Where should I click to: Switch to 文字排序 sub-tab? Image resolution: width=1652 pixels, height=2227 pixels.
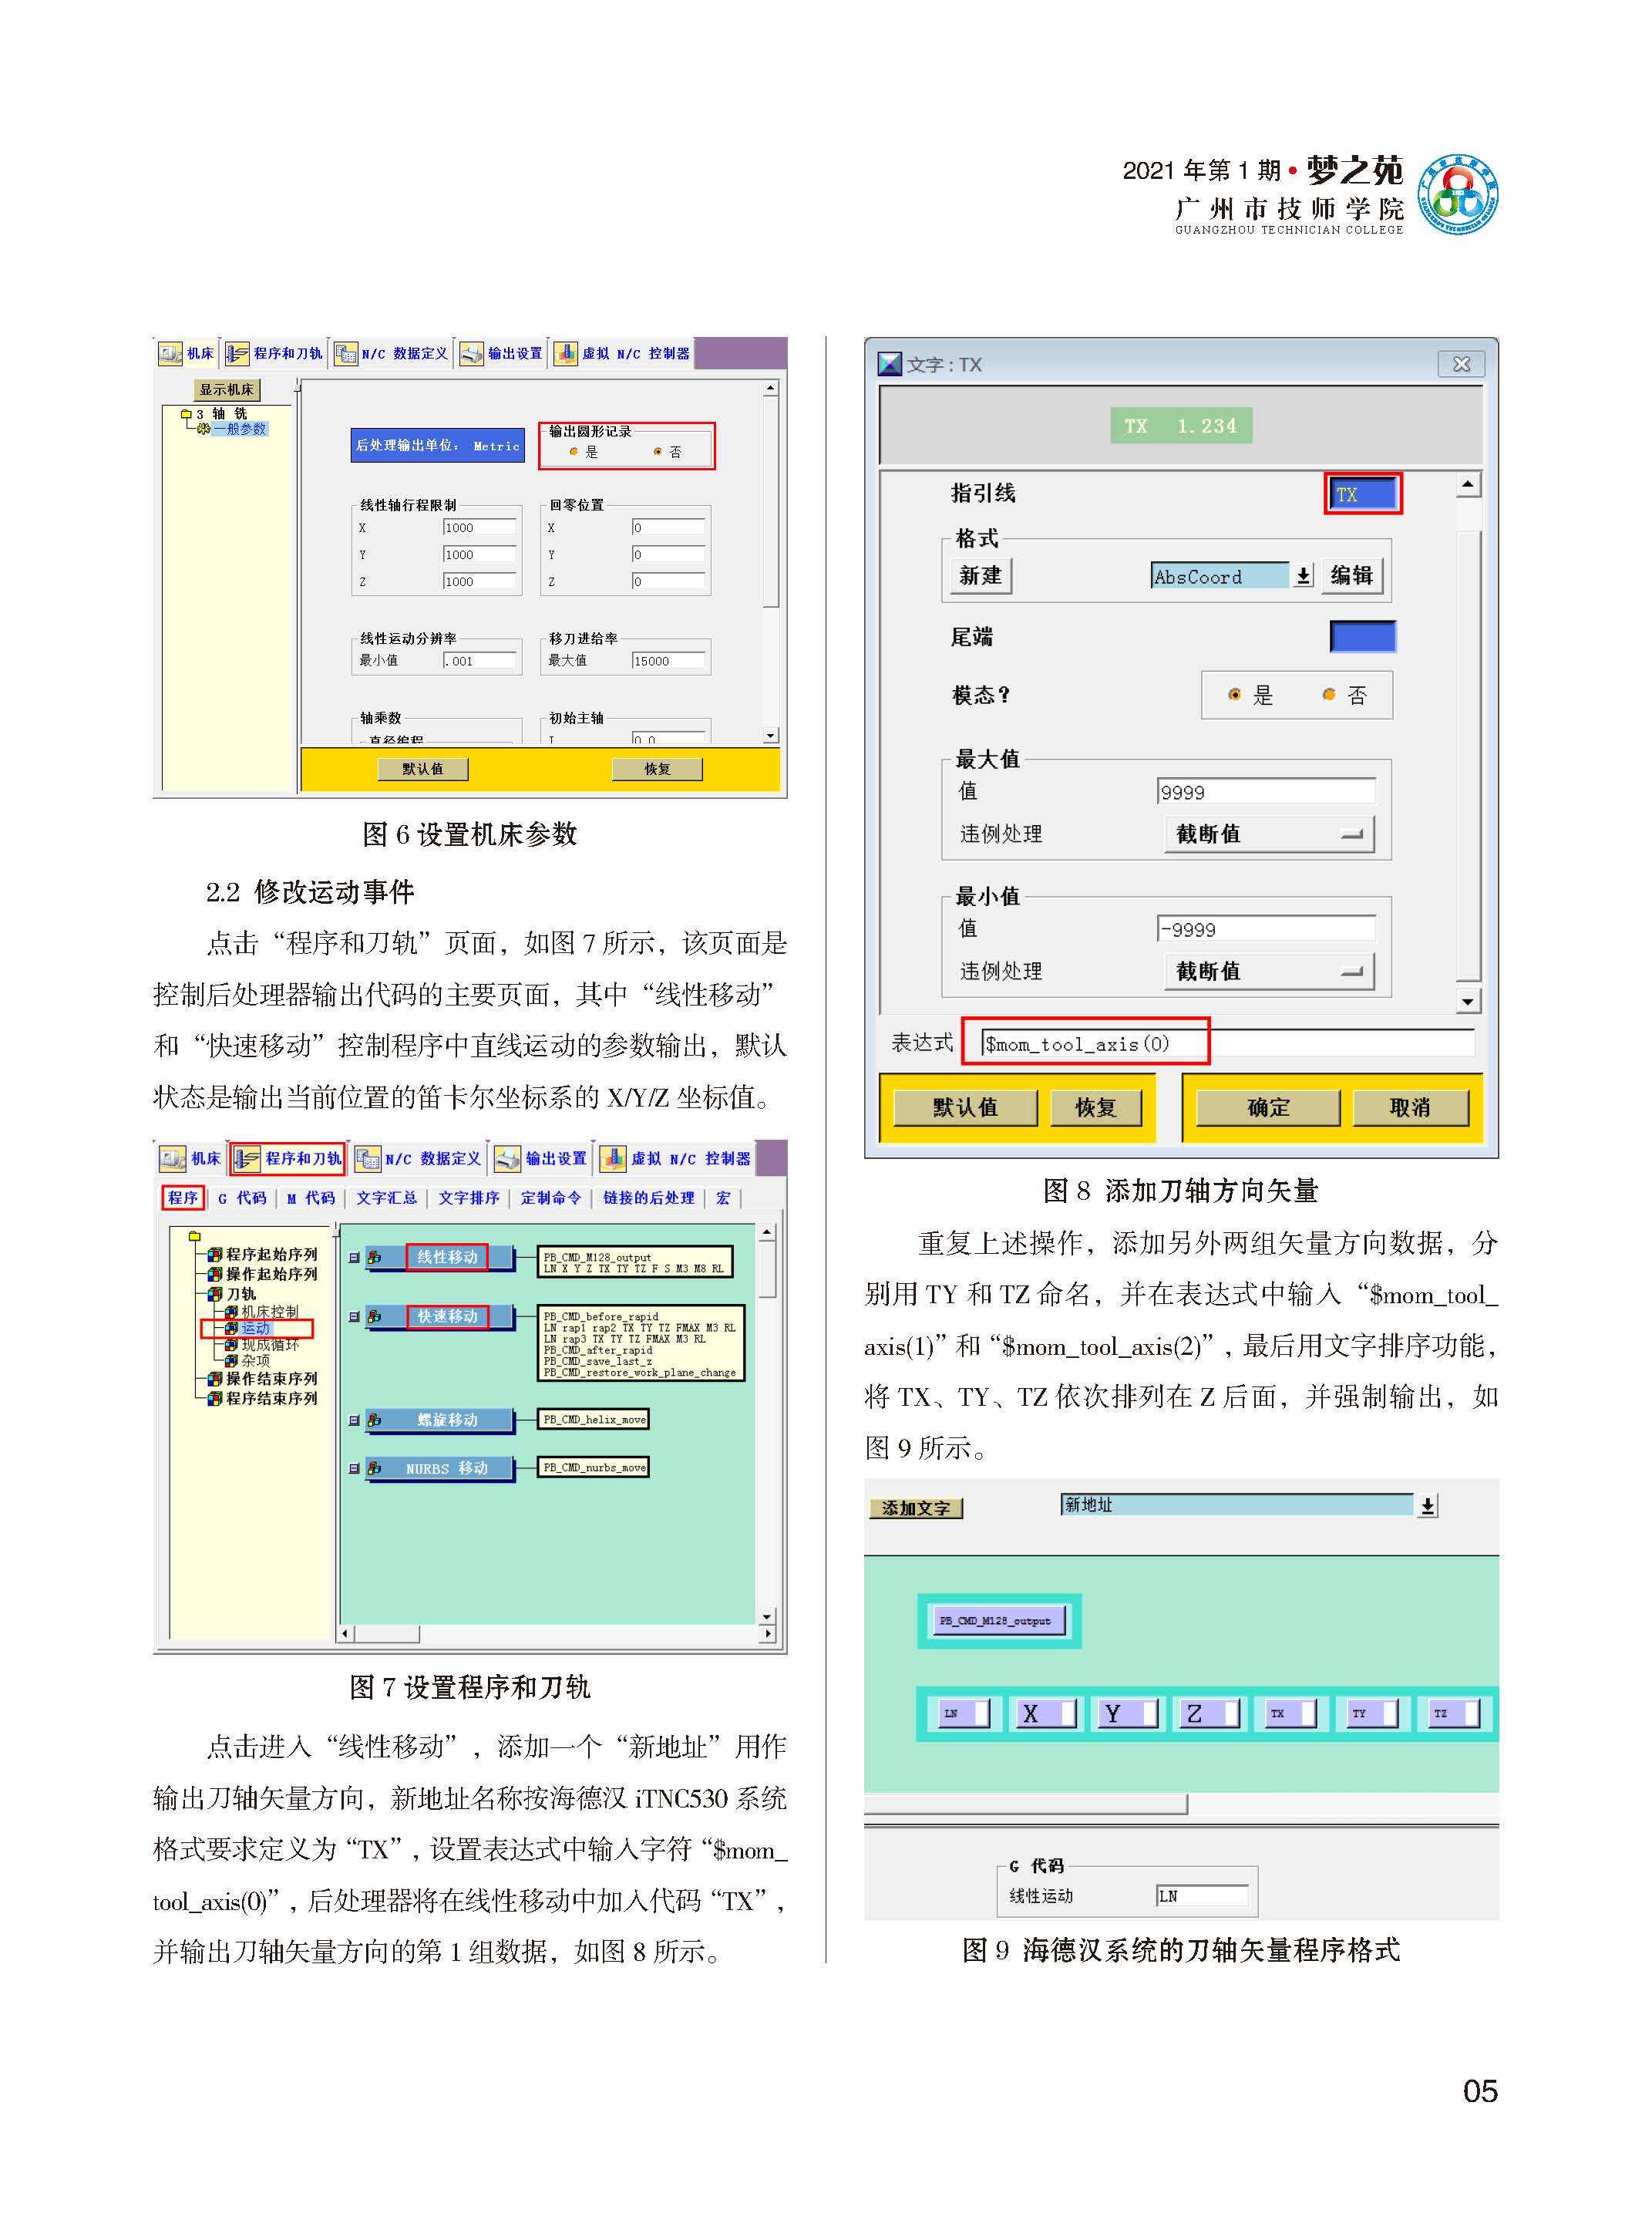pos(468,1198)
